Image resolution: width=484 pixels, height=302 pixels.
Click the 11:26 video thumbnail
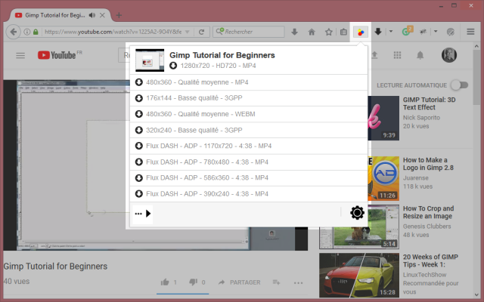point(383,178)
